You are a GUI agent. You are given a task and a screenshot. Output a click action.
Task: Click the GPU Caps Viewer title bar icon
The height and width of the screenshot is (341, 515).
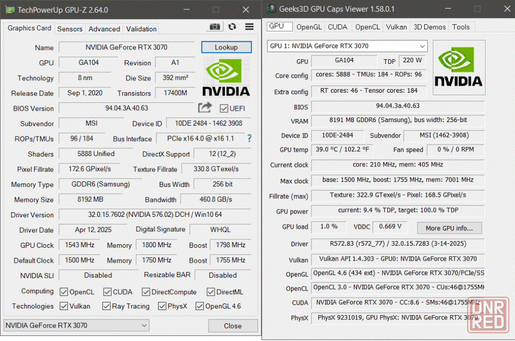click(271, 9)
